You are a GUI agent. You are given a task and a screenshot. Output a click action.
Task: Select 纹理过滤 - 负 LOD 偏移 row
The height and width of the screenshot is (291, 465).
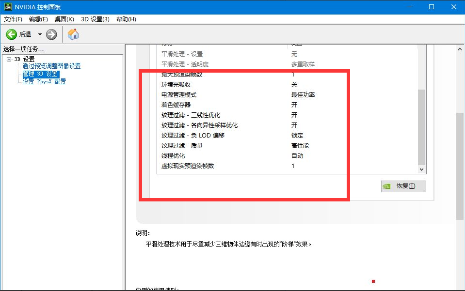tap(287, 136)
